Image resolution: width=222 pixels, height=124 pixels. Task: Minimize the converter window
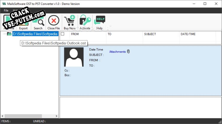pyautogui.click(x=194, y=4)
